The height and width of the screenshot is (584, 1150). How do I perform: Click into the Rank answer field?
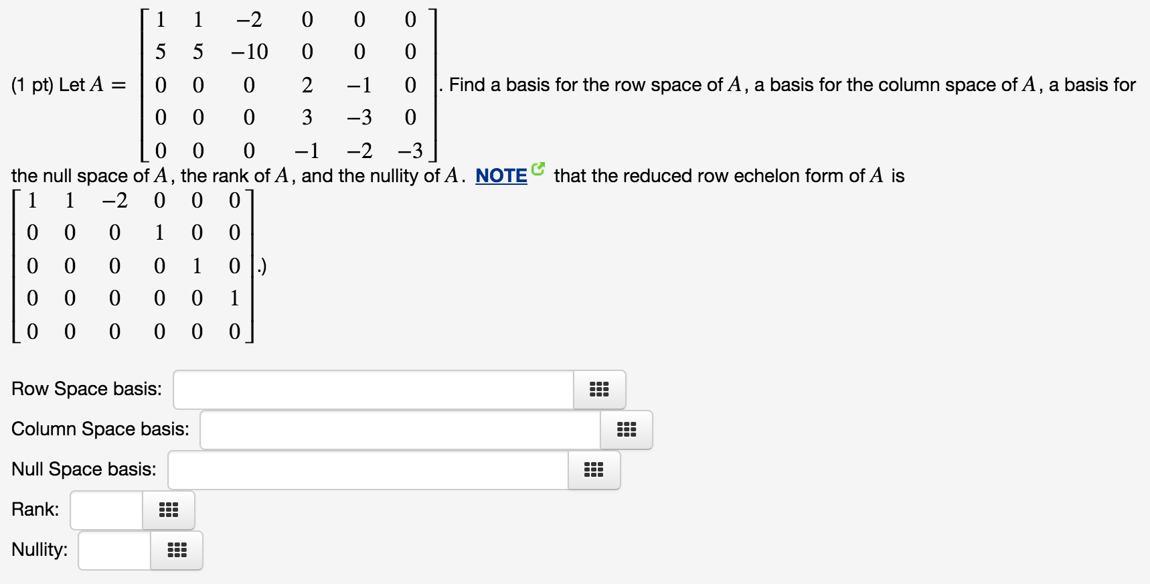(x=107, y=510)
